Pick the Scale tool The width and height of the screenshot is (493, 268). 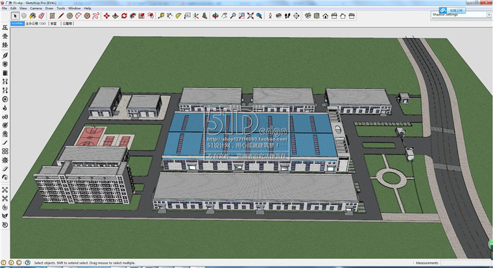(x=141, y=16)
